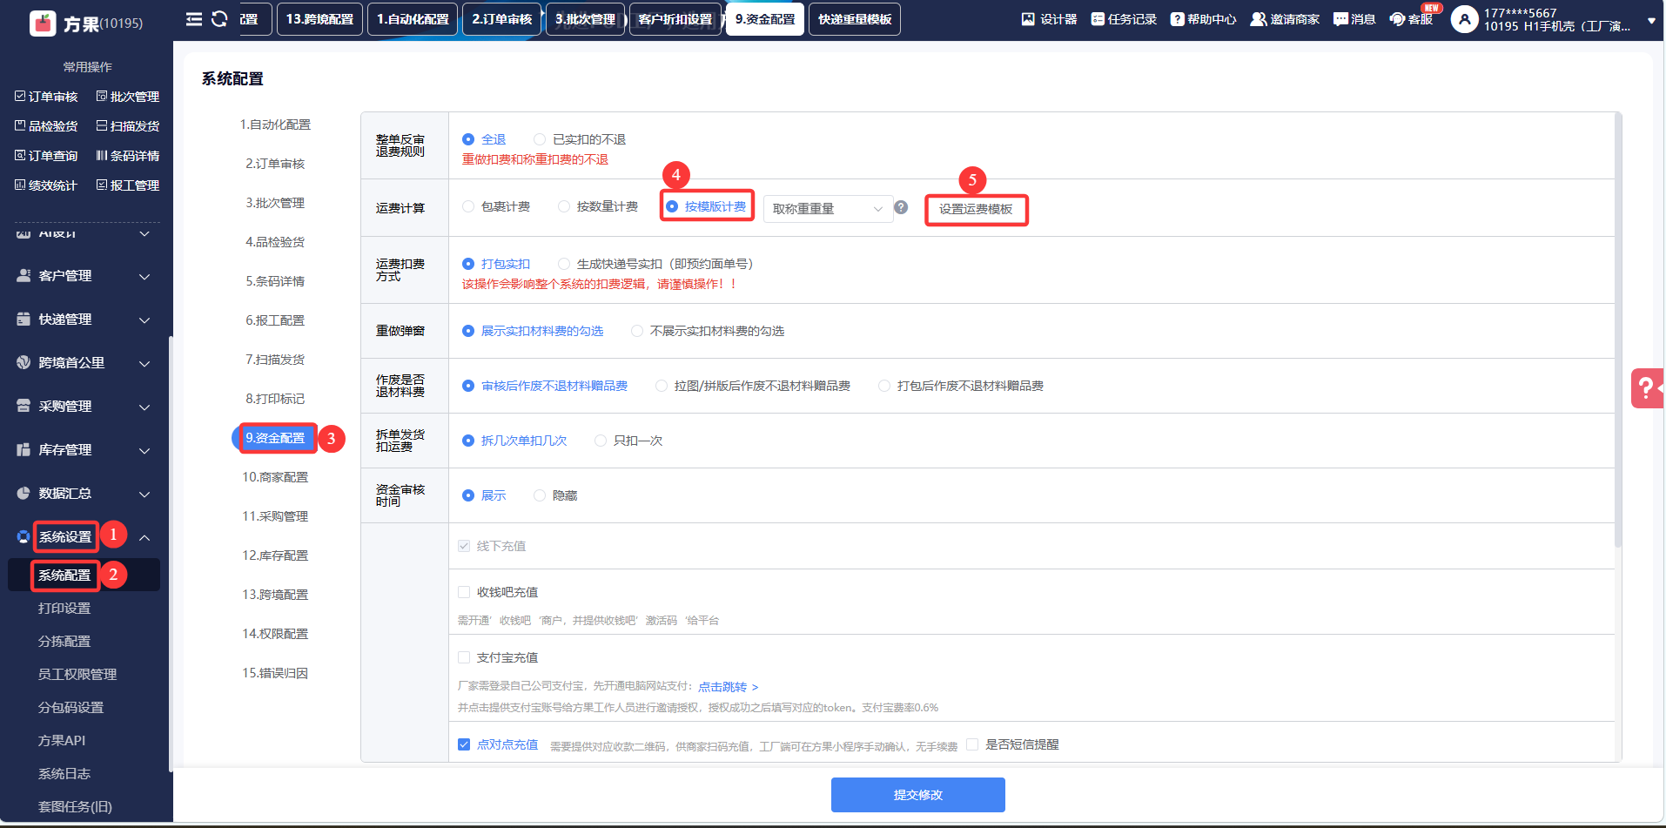Open 15.错误归因 in the configuration list
The image size is (1666, 828).
tap(275, 673)
